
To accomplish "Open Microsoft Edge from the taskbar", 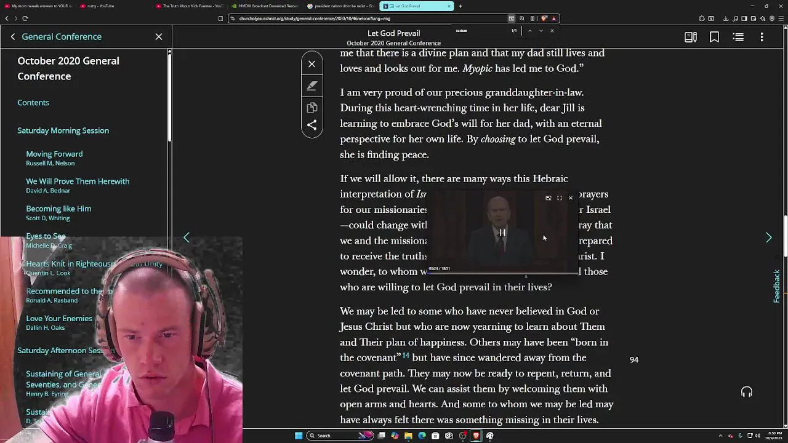I will tap(422, 436).
